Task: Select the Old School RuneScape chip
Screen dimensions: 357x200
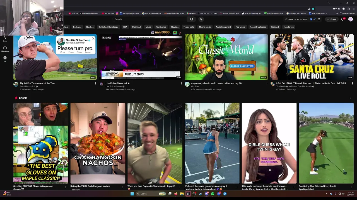Action: pyautogui.click(x=108, y=27)
